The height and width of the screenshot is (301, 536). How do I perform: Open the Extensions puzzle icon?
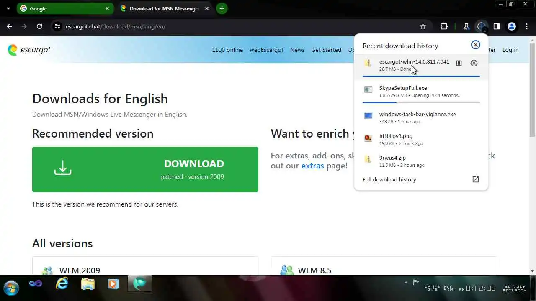coord(444,26)
